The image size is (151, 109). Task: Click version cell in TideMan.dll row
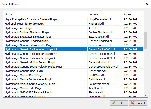(x=130, y=88)
